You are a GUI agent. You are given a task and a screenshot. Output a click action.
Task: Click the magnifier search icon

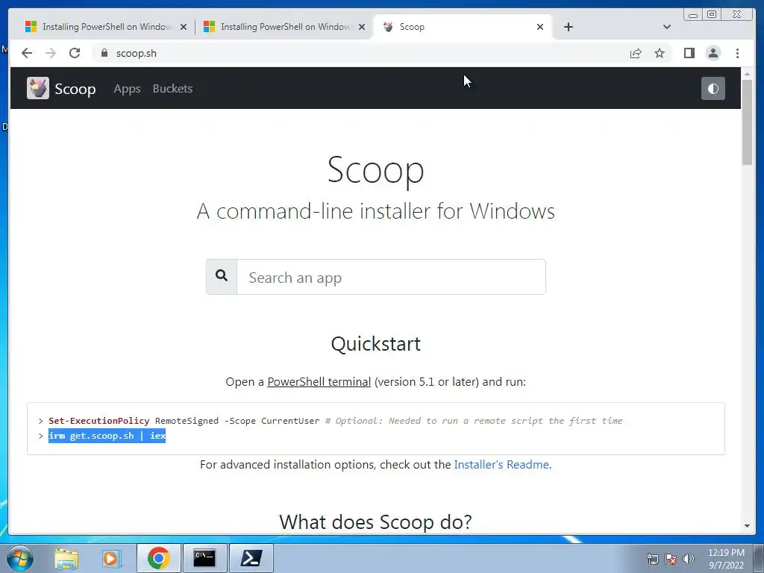coord(222,276)
